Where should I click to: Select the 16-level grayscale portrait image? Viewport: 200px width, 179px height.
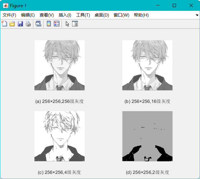(147, 65)
